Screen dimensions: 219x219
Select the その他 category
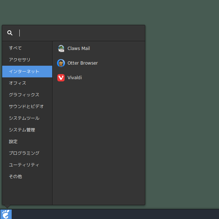27,177
